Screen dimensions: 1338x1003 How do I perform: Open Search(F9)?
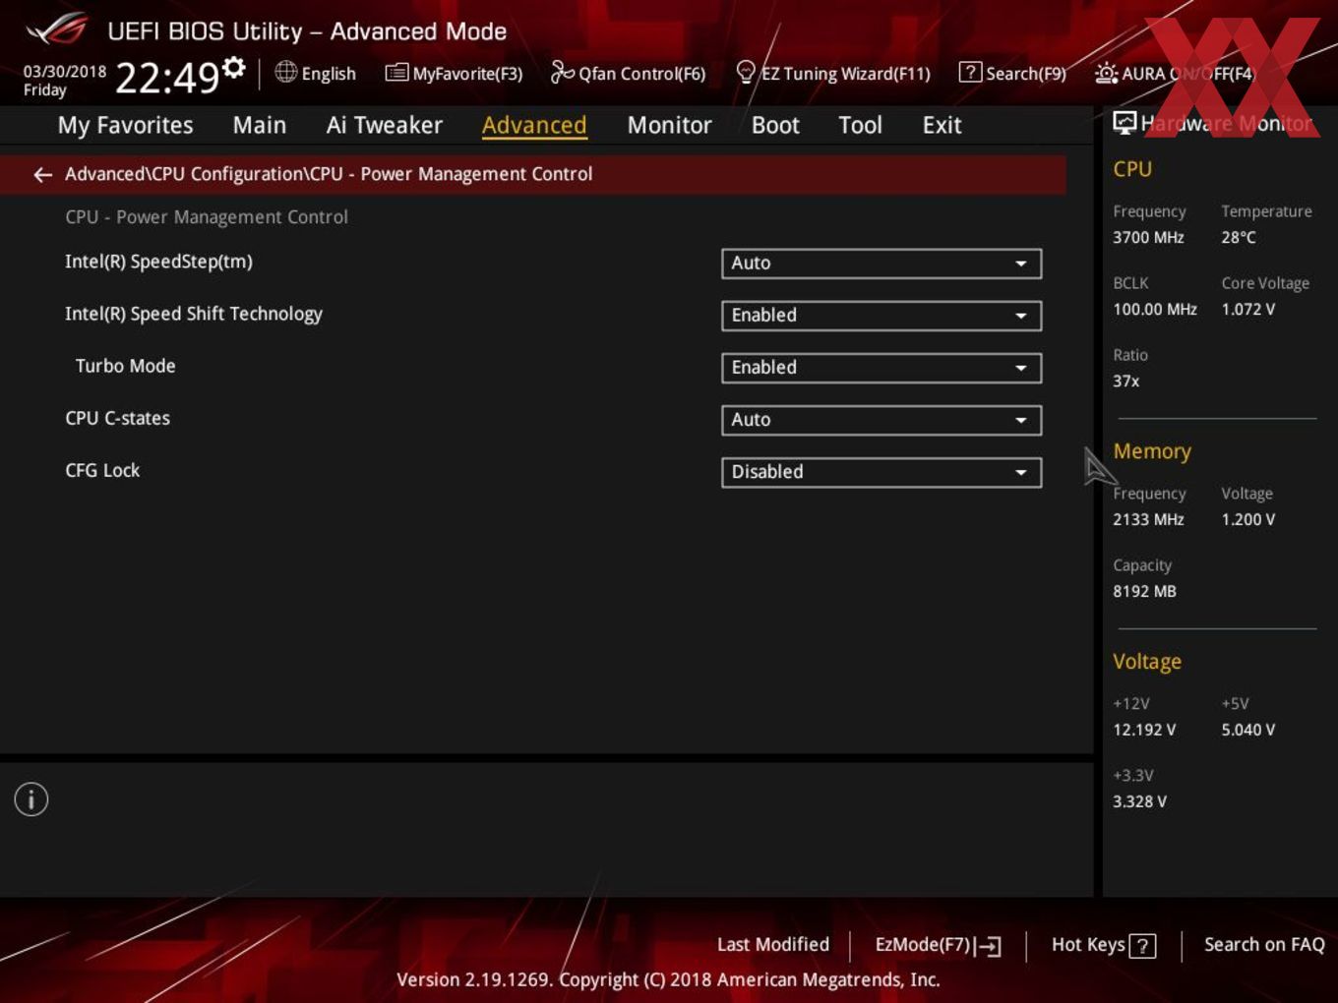1012,73
